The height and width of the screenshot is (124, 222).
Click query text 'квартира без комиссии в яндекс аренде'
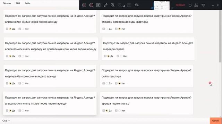click(31, 76)
